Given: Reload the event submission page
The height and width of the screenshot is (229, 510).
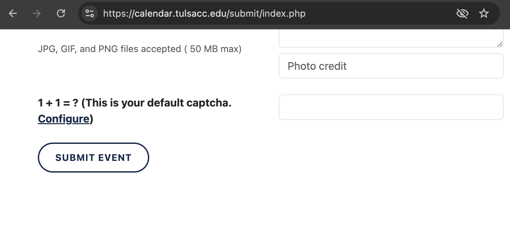Looking at the screenshot, I should 61,14.
